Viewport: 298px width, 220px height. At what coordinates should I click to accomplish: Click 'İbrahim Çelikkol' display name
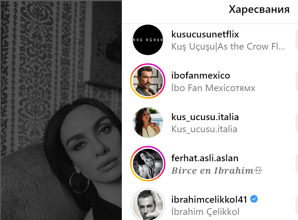(205, 212)
